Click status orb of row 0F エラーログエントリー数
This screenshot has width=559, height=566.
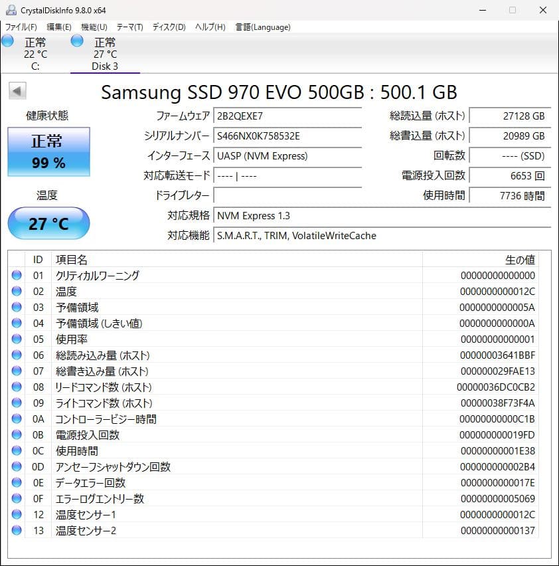[17, 498]
